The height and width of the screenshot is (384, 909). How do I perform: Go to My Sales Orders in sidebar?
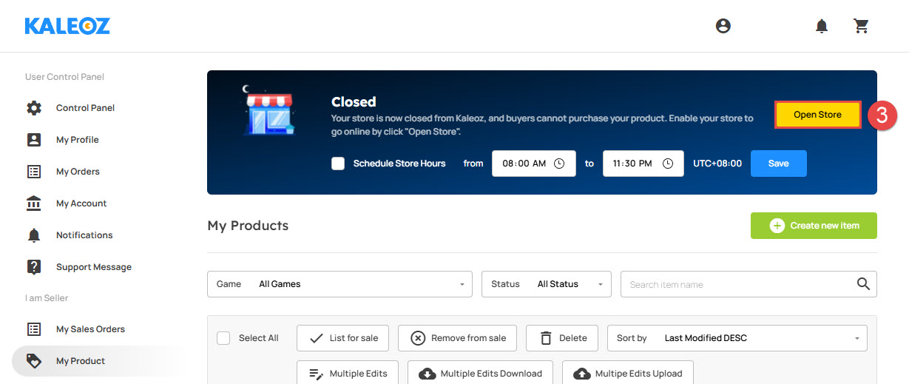[90, 329]
